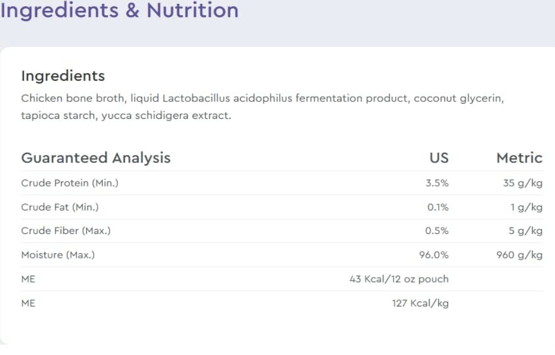Viewport: 555px width, 355px height.
Task: Click the Ingredients & Nutrition page heading
Action: pos(120,10)
